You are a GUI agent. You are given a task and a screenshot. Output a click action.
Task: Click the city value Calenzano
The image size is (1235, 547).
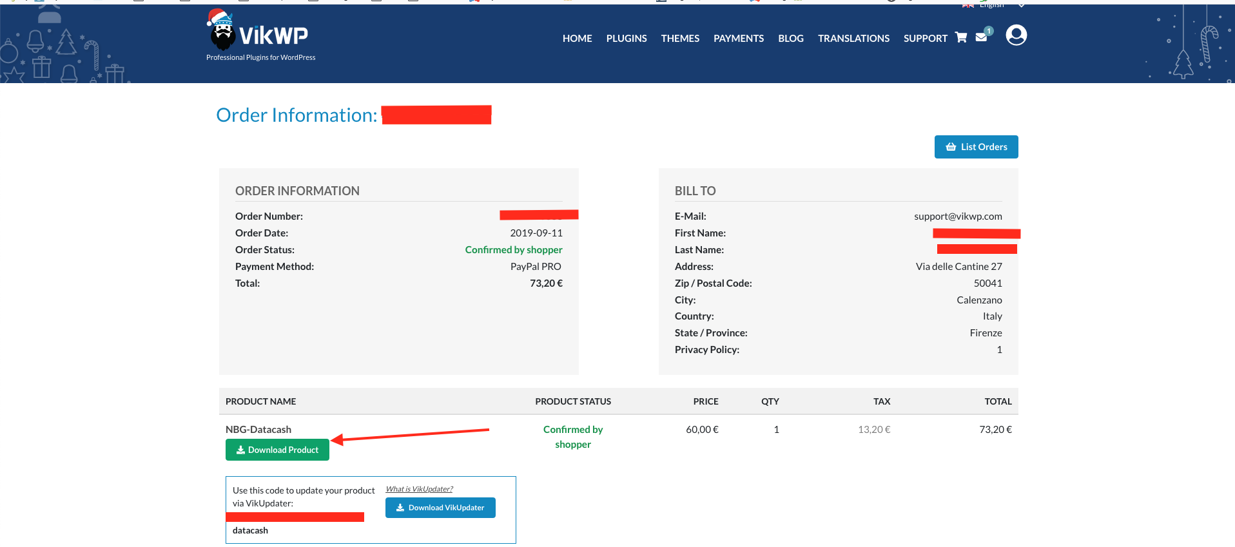[979, 300]
